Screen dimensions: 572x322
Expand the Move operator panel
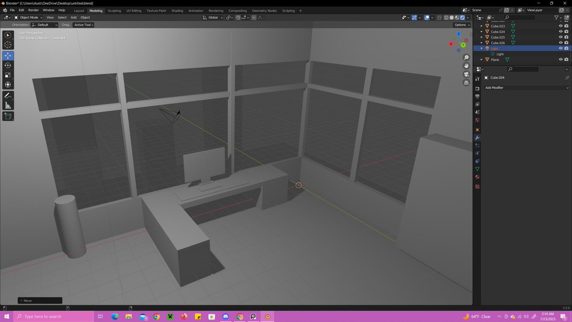(x=40, y=301)
